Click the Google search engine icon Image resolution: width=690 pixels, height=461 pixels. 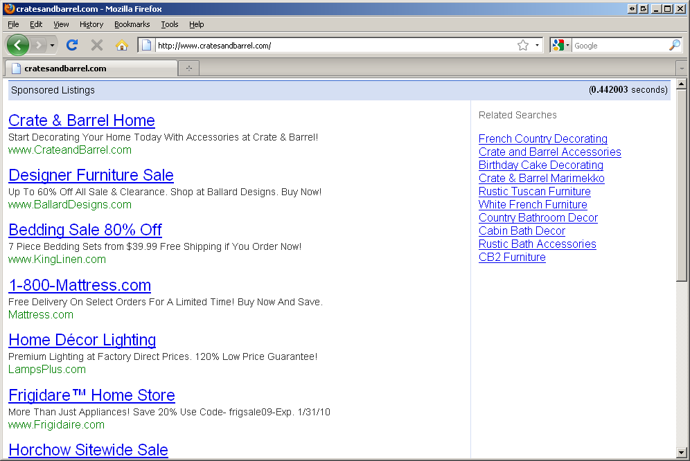coord(558,45)
